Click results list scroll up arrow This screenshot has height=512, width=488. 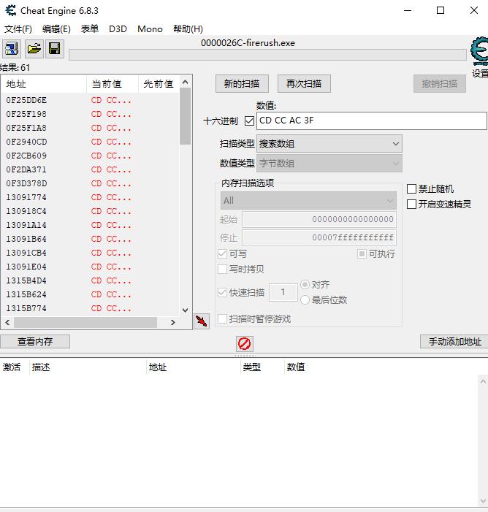[x=186, y=82]
